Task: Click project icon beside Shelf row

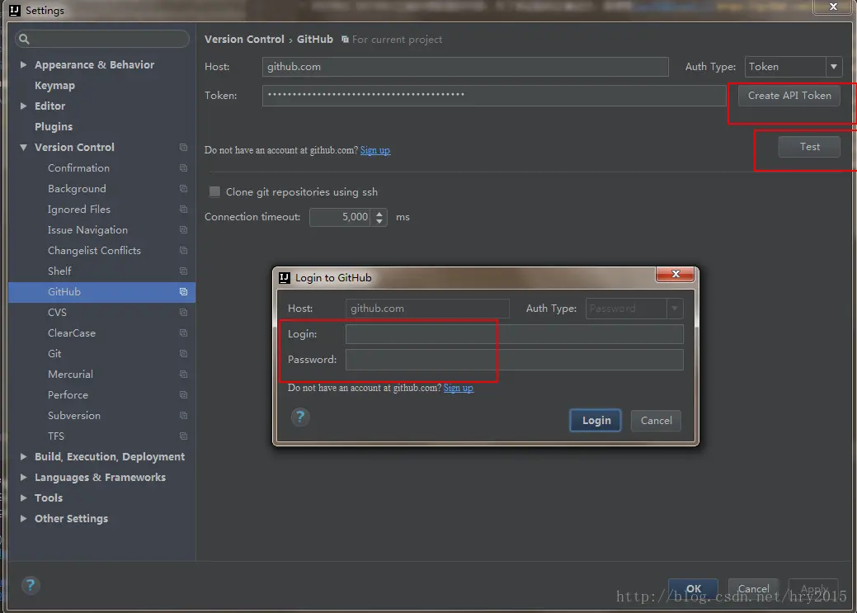Action: click(x=183, y=271)
